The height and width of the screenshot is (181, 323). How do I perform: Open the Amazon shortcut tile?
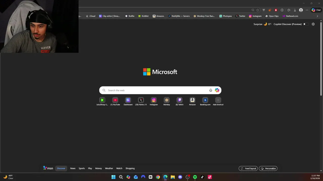click(x=192, y=102)
